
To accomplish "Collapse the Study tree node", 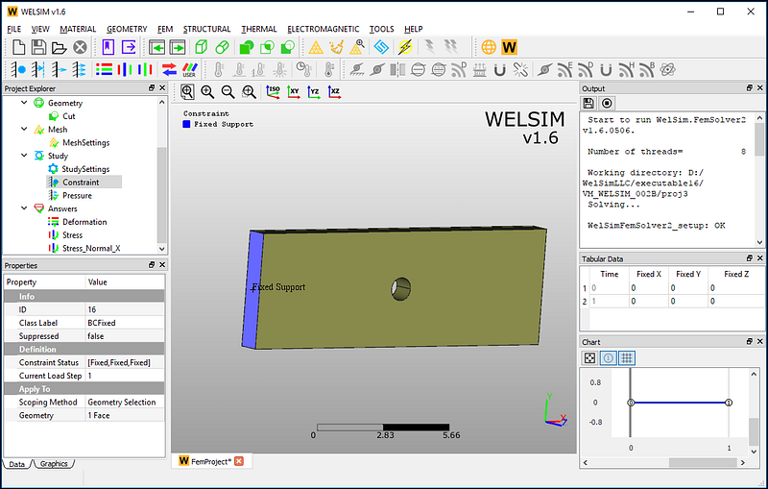I will click(26, 156).
